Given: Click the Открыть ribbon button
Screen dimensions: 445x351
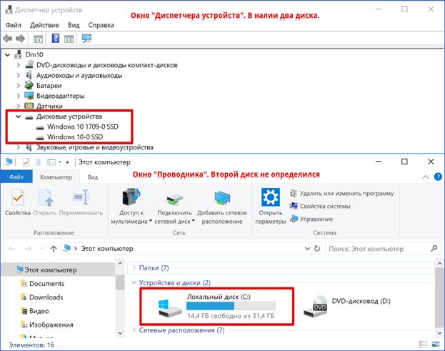Looking at the screenshot, I should tap(45, 202).
